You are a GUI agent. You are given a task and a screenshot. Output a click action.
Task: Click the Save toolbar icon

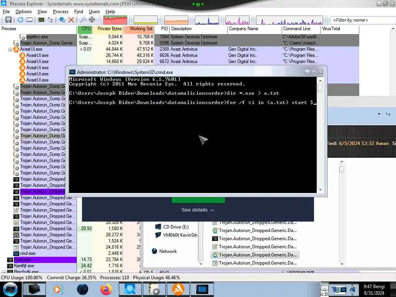[9, 20]
